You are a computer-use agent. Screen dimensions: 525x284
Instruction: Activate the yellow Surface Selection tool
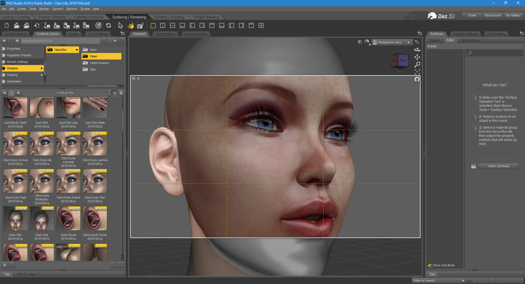point(131,25)
